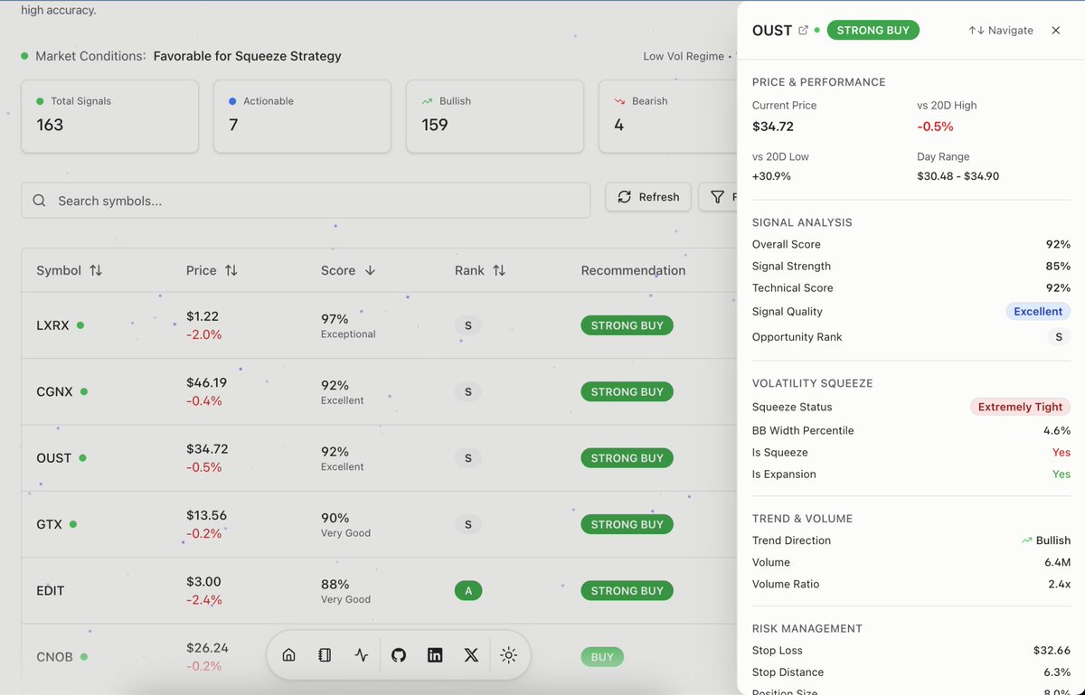
Task: Open the CNOB row symbol
Action: coord(54,657)
